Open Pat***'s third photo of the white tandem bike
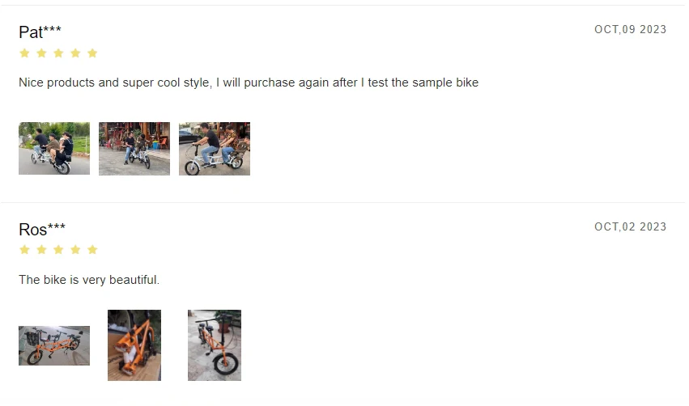Image resolution: width=689 pixels, height=406 pixels. 215,149
